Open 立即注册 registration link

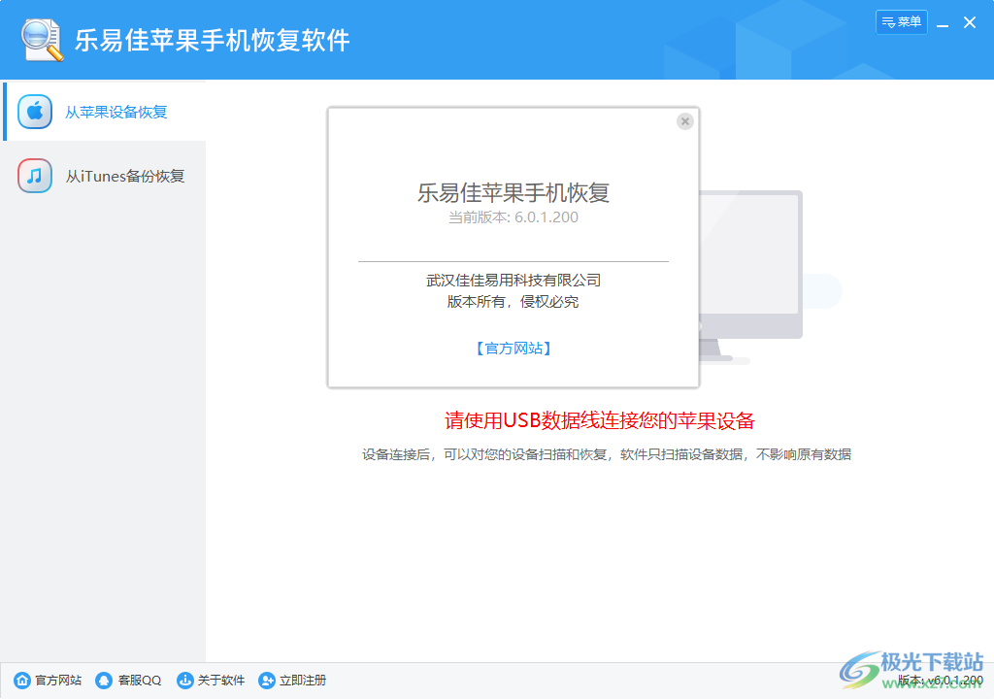[x=303, y=680]
